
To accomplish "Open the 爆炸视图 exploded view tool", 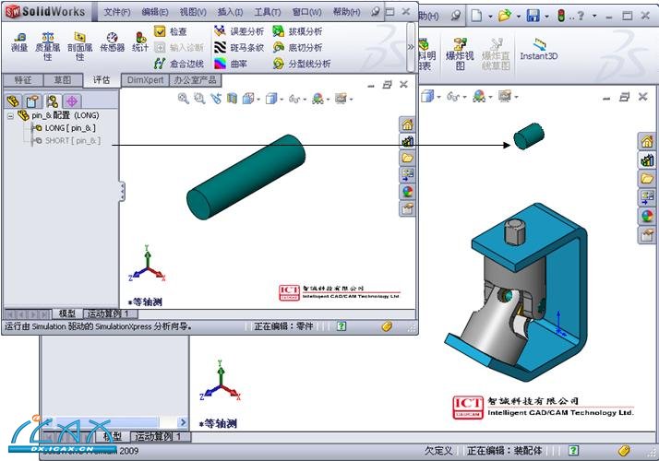I will (x=460, y=53).
